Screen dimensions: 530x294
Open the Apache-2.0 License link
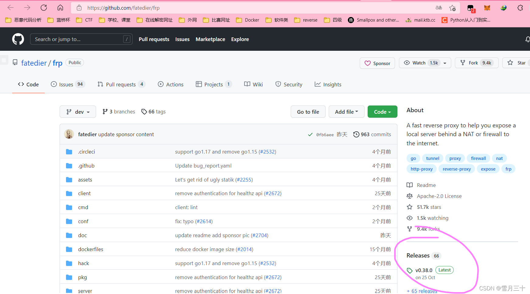[439, 196]
